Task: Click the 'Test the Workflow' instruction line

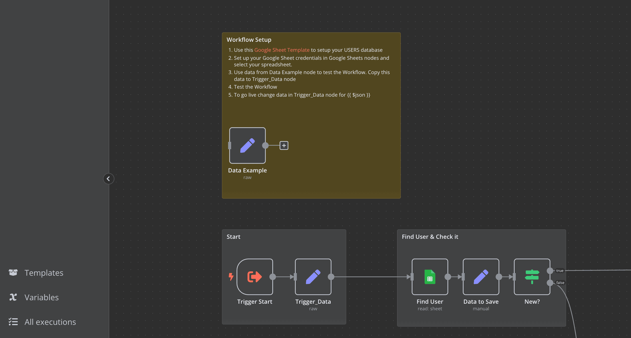Action: (x=255, y=87)
